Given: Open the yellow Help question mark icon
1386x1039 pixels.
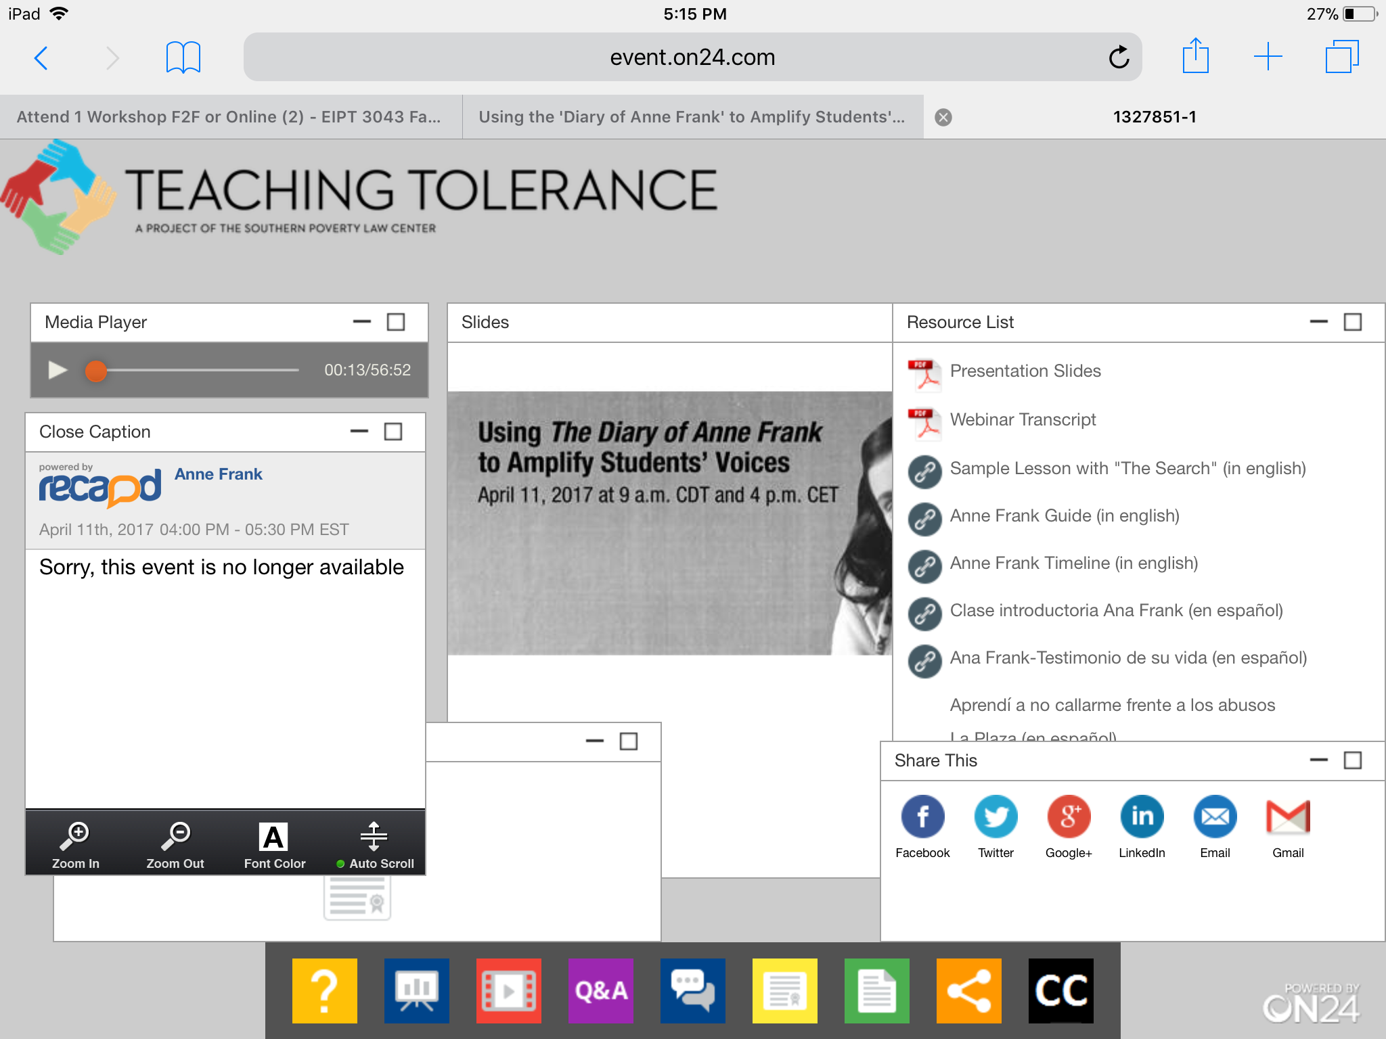Looking at the screenshot, I should tap(325, 990).
